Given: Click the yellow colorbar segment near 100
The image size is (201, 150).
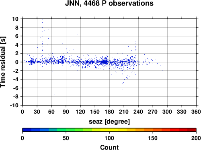Looking at the screenshot, I should [x=109, y=130].
